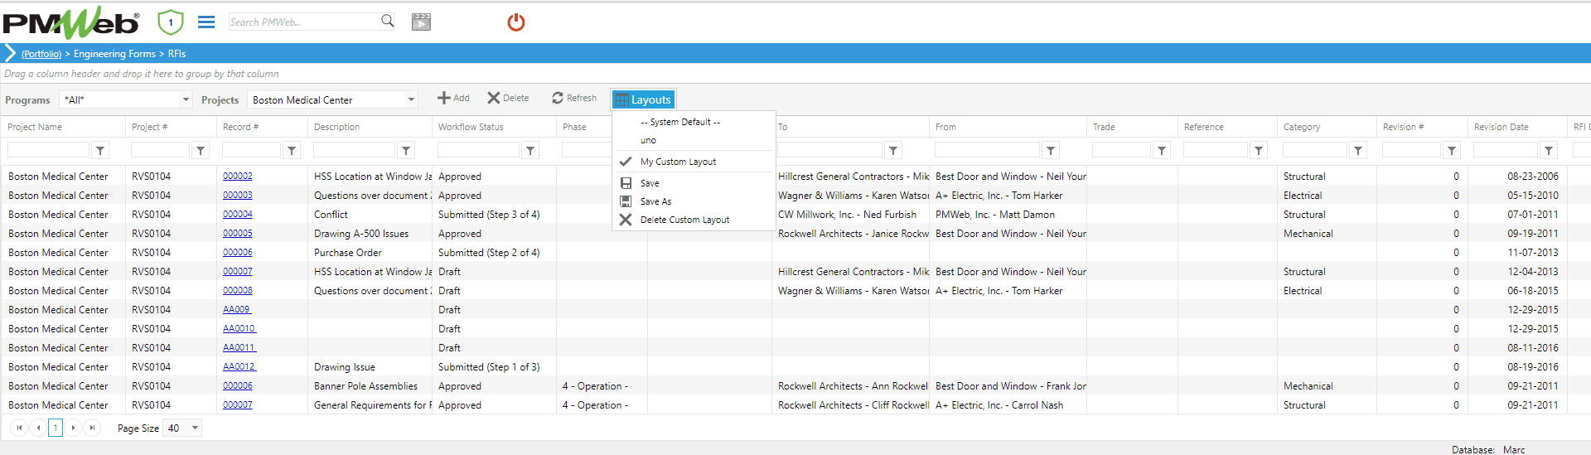Click the From column filter icon
The width and height of the screenshot is (1591, 455).
pos(1051,151)
